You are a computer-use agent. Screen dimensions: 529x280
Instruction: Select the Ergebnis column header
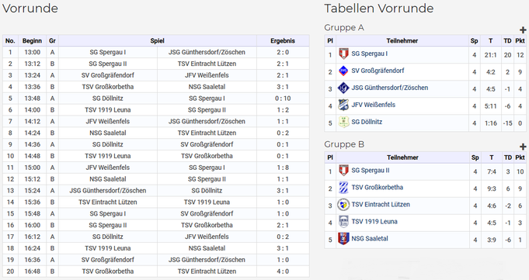(283, 41)
